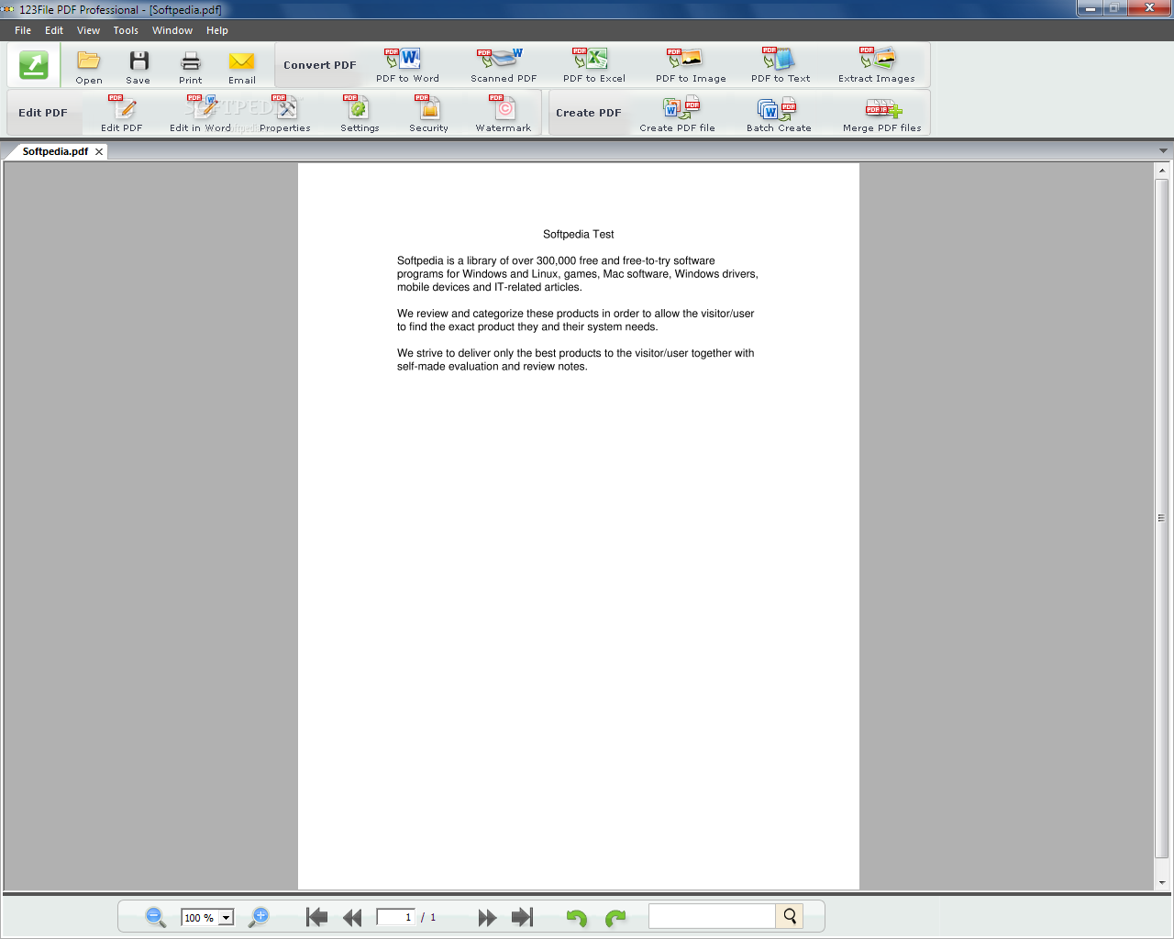The width and height of the screenshot is (1174, 939).
Task: Rotate the page counterclockwise
Action: click(577, 917)
